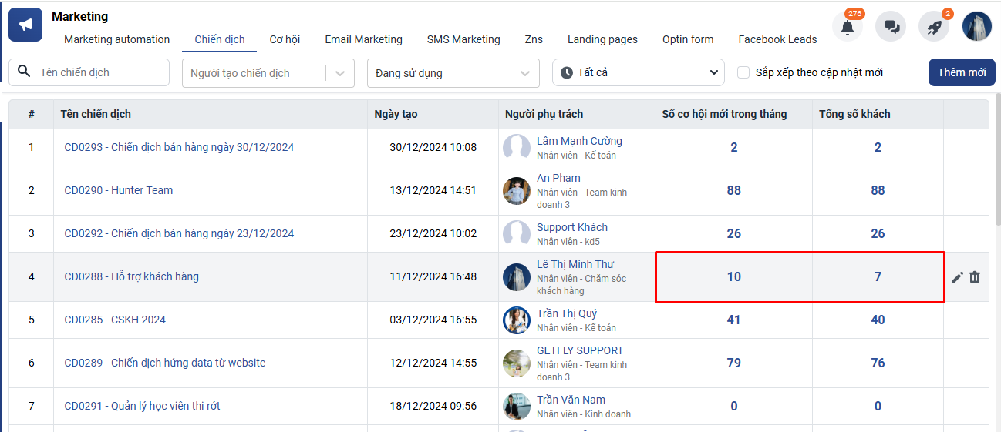Go to the Marketing automation tab
1001x432 pixels.
pyautogui.click(x=116, y=39)
